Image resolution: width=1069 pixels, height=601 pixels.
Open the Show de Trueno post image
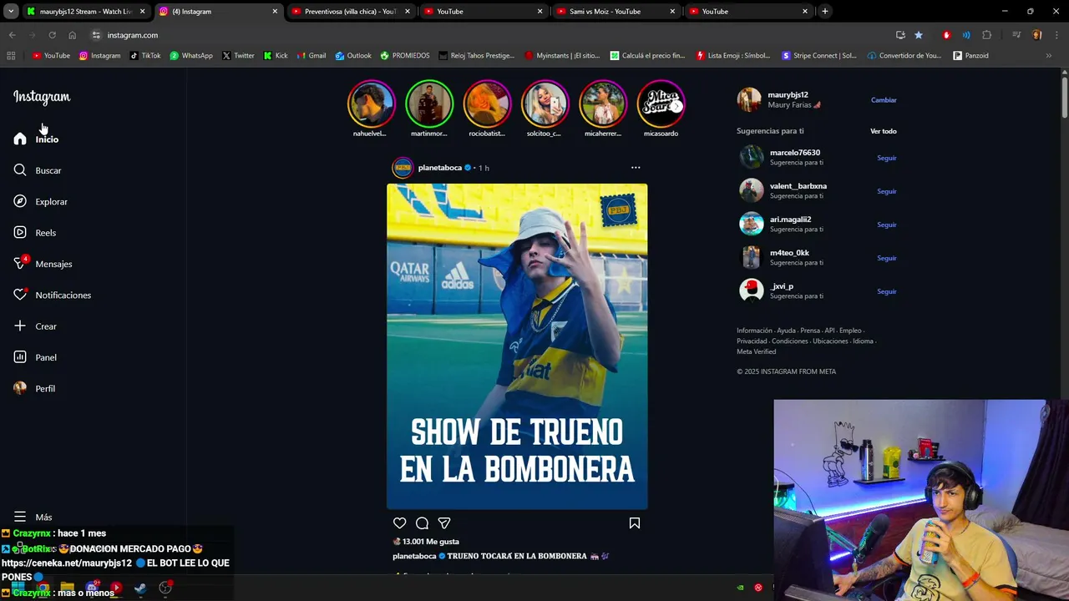click(x=517, y=346)
